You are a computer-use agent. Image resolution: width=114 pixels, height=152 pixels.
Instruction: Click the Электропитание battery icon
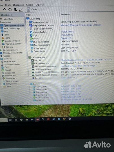(3, 41)
